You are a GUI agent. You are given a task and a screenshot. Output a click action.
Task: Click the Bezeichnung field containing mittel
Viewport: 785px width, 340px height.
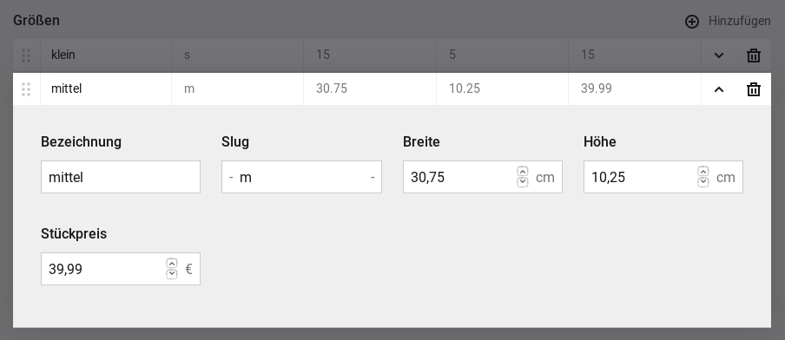(121, 177)
